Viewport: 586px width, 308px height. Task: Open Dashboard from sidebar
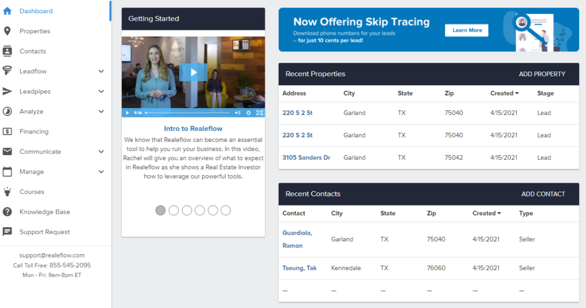click(36, 11)
